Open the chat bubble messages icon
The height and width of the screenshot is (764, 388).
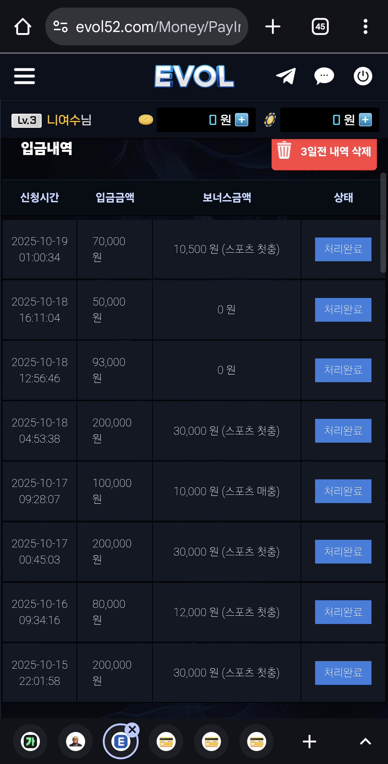pyautogui.click(x=324, y=76)
